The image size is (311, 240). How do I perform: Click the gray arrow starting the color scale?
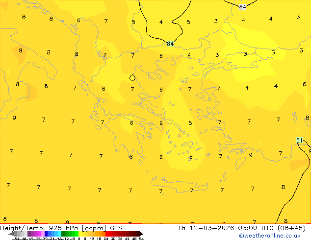click(x=11, y=234)
